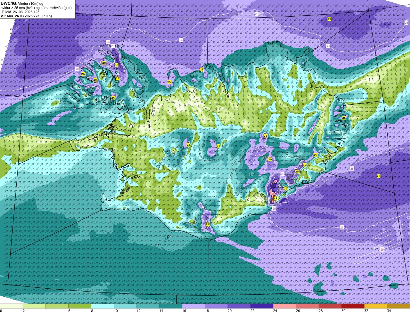Select the 32–34 m/s amber legend swatch

coord(375,306)
